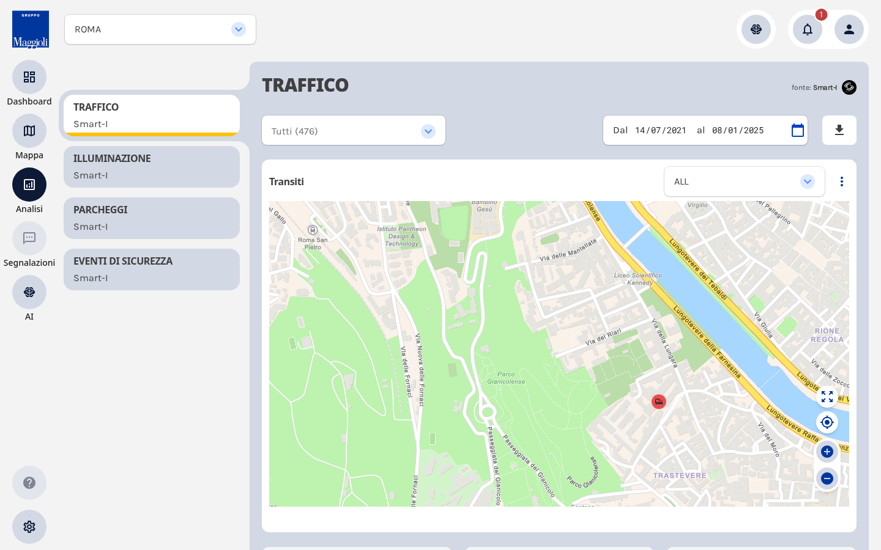Open AI assistant icon in top bar
Viewport: 881px width, 550px height.
click(x=756, y=29)
